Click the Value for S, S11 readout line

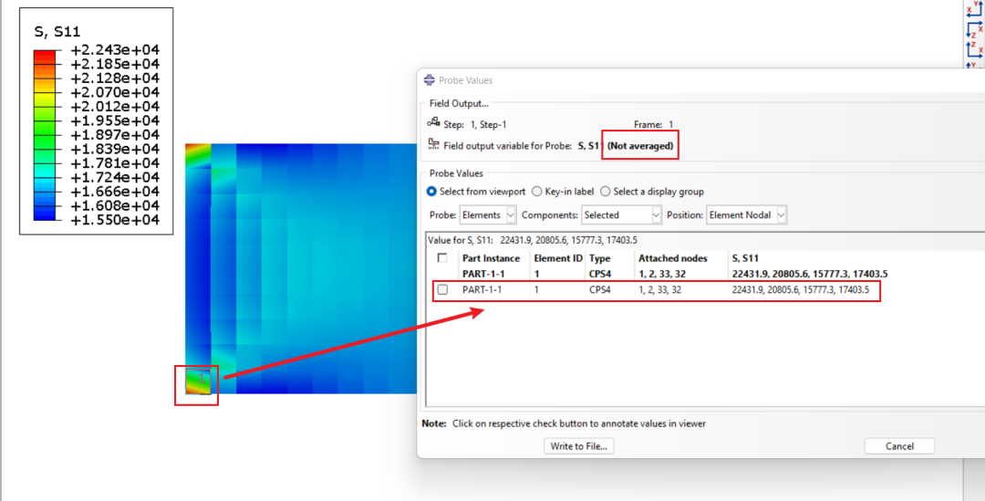(533, 240)
